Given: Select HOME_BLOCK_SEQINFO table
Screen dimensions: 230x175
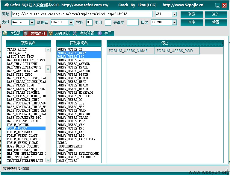Looking at the screenshot, I should point(26,146).
